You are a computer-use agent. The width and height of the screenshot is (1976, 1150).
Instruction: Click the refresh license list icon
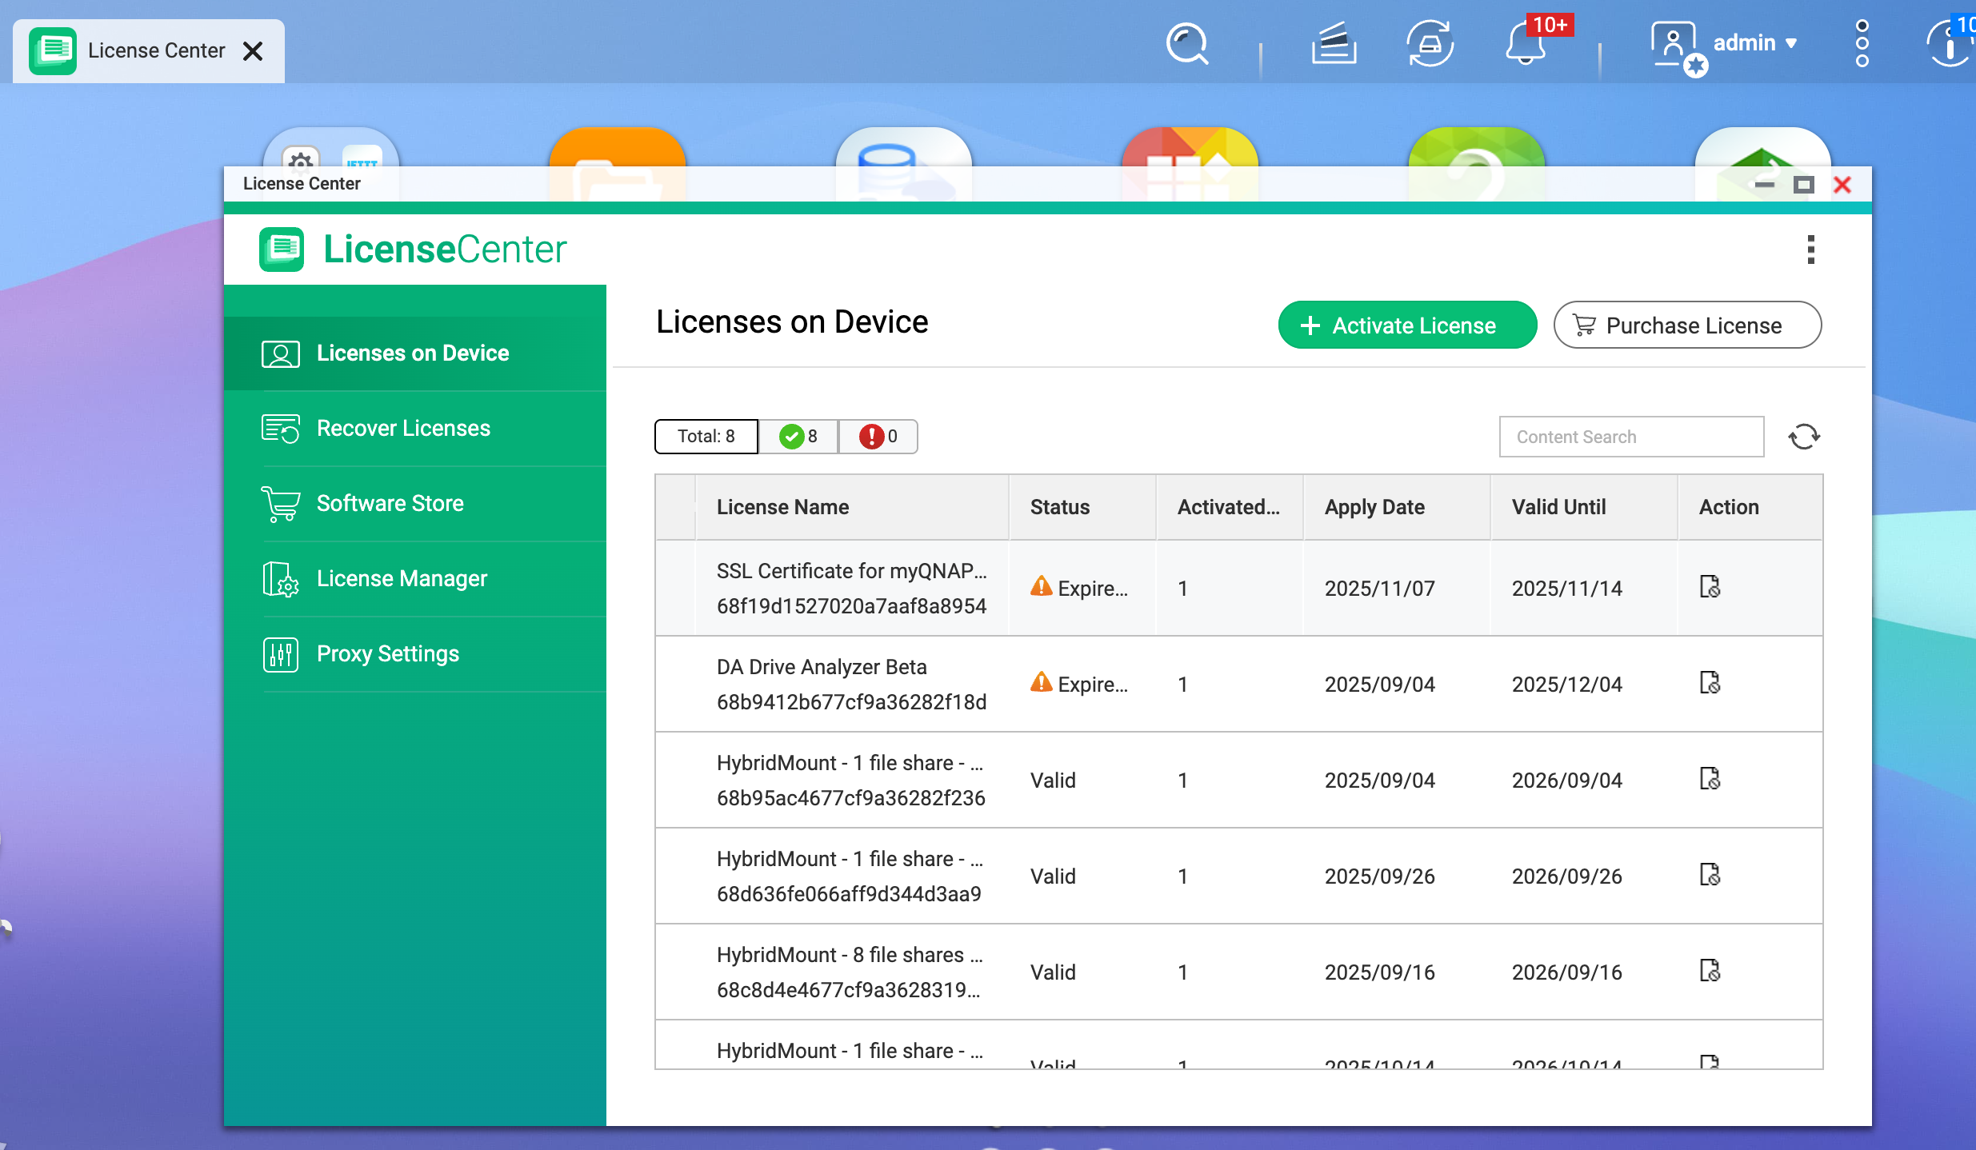pyautogui.click(x=1803, y=437)
